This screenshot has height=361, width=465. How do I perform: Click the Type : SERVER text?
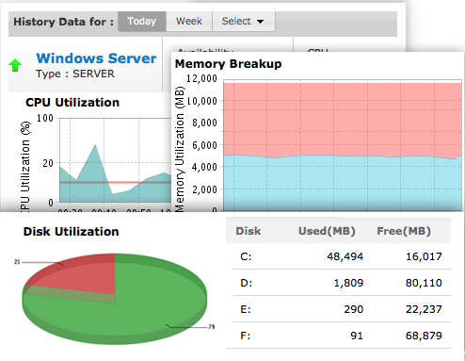(x=75, y=74)
